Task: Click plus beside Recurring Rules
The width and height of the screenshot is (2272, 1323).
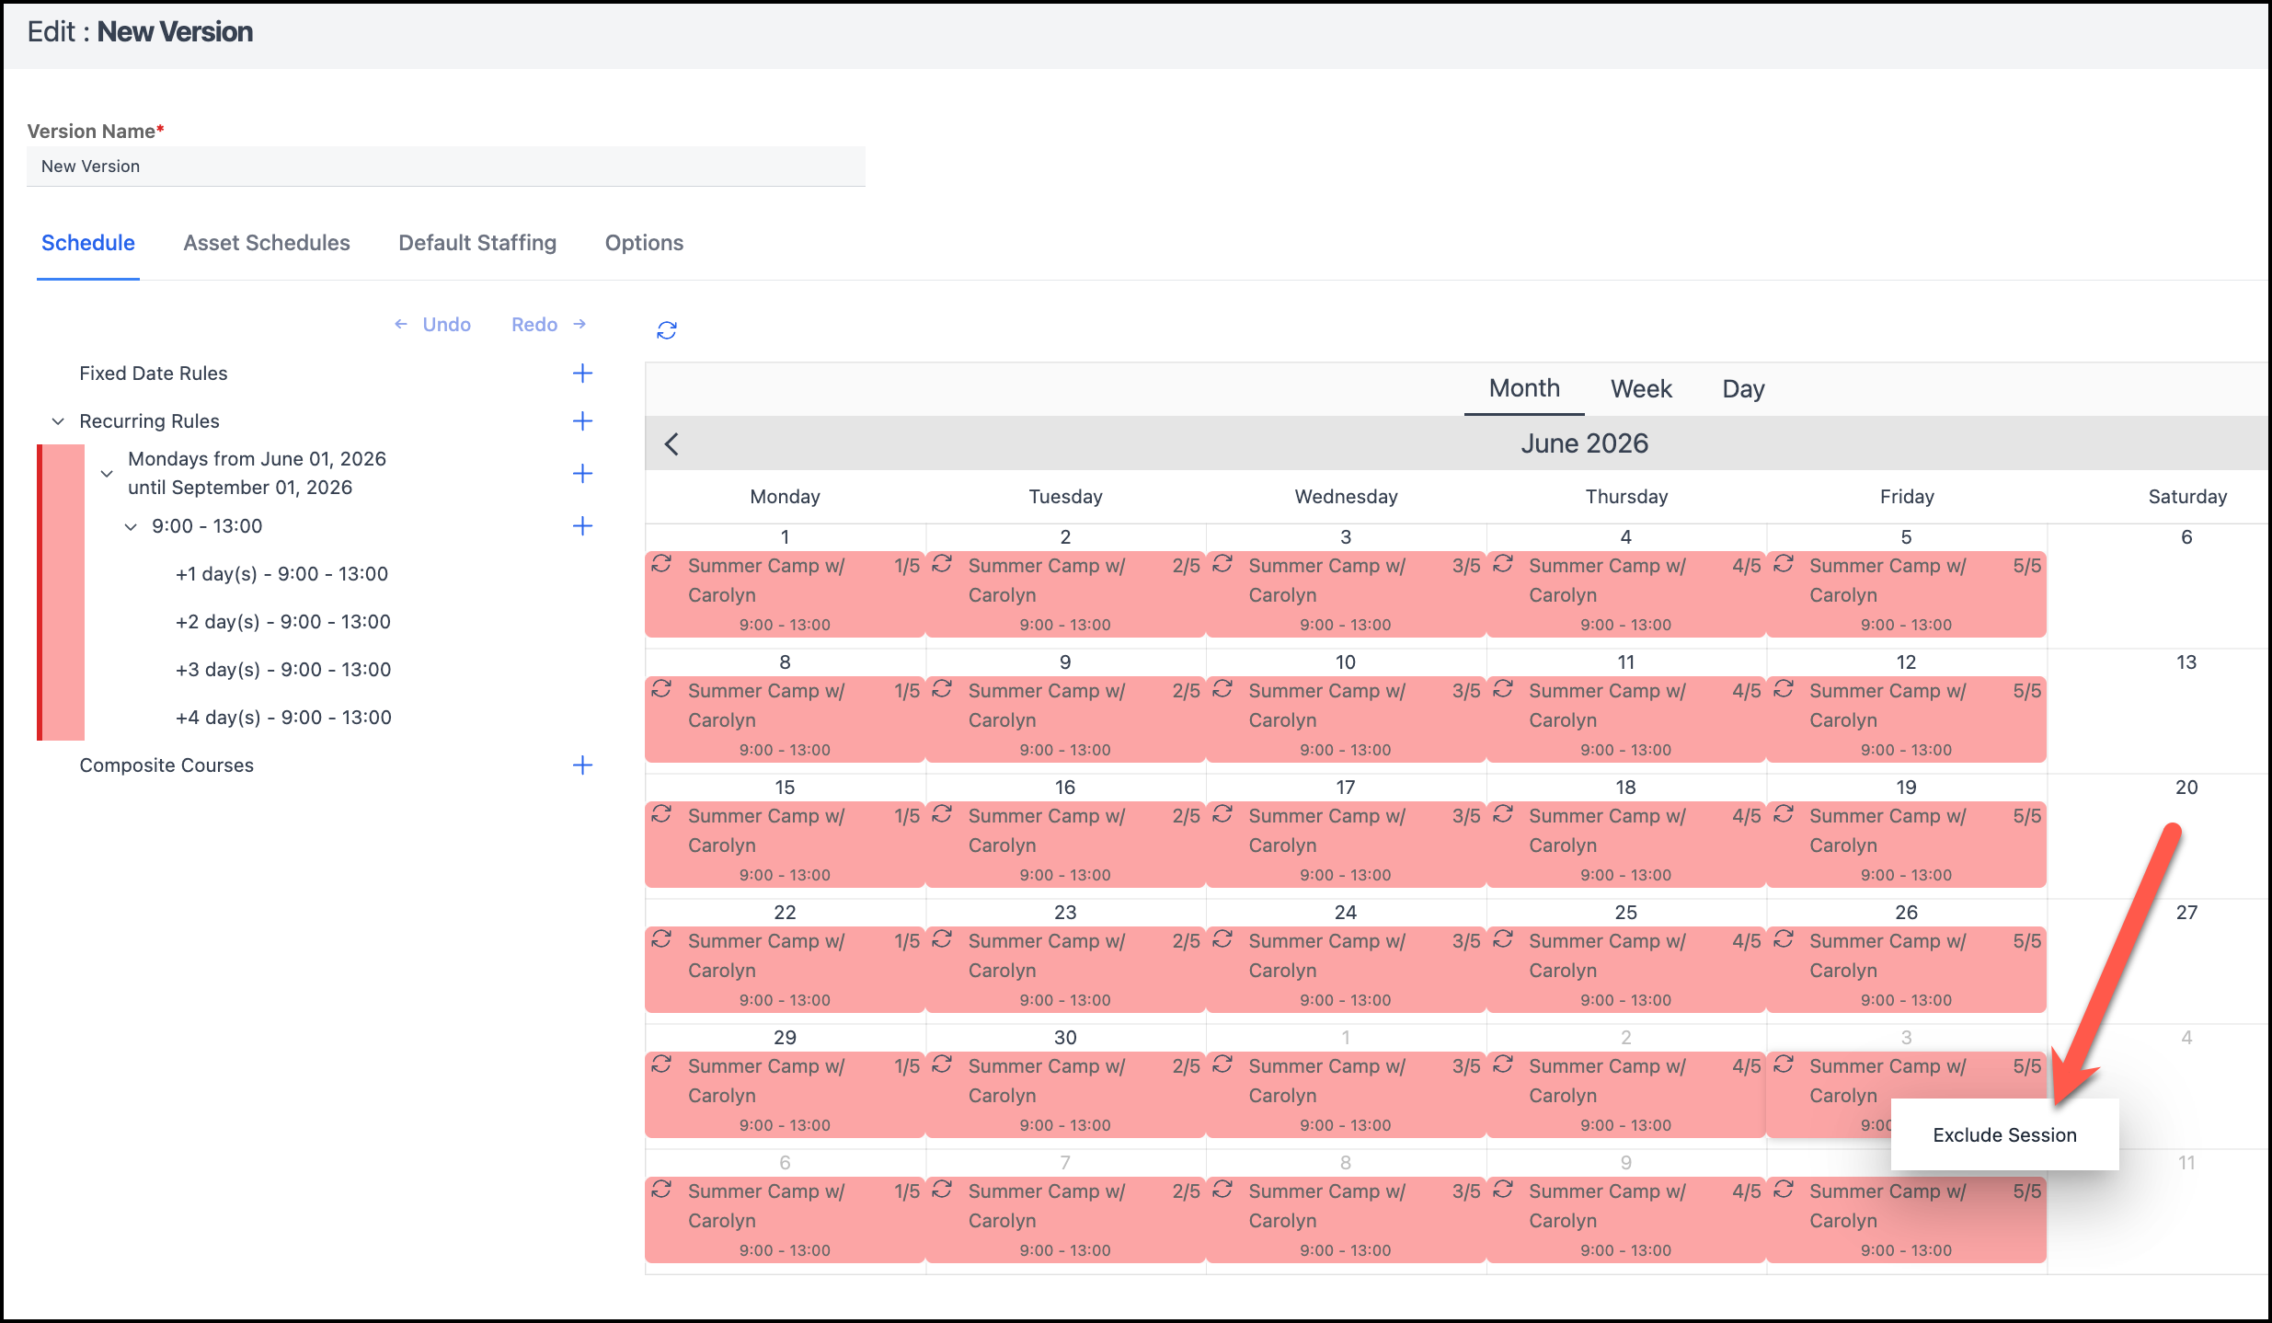Action: coord(582,421)
